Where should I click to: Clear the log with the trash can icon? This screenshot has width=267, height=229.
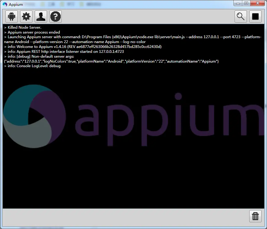click(x=255, y=216)
